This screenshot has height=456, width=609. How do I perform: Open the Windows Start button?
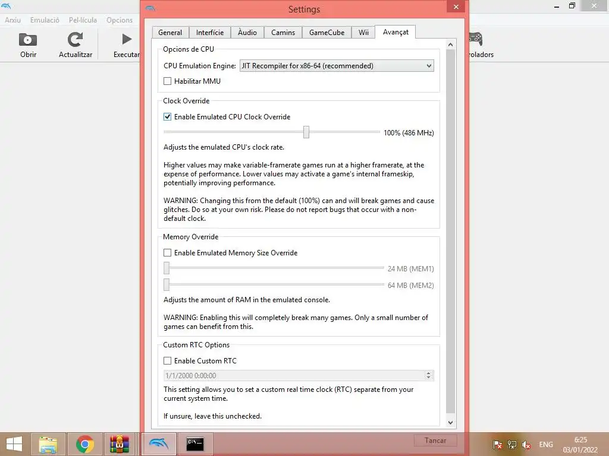pos(14,444)
